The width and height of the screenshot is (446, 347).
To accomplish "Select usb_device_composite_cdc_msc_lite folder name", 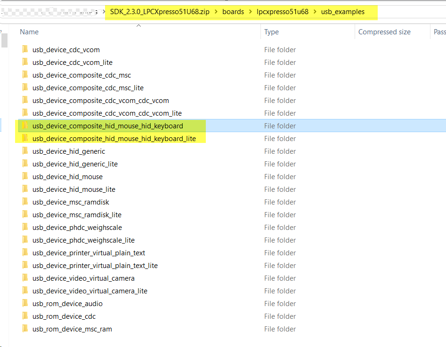I will (88, 88).
